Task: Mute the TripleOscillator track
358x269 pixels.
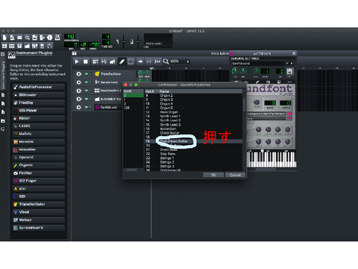Action: point(87,74)
